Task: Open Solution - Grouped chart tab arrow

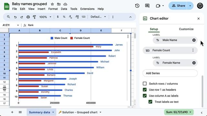Action: [x=101, y=112]
